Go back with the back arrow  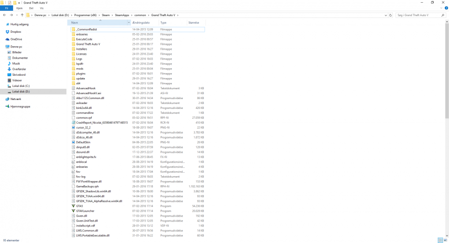tap(4, 15)
